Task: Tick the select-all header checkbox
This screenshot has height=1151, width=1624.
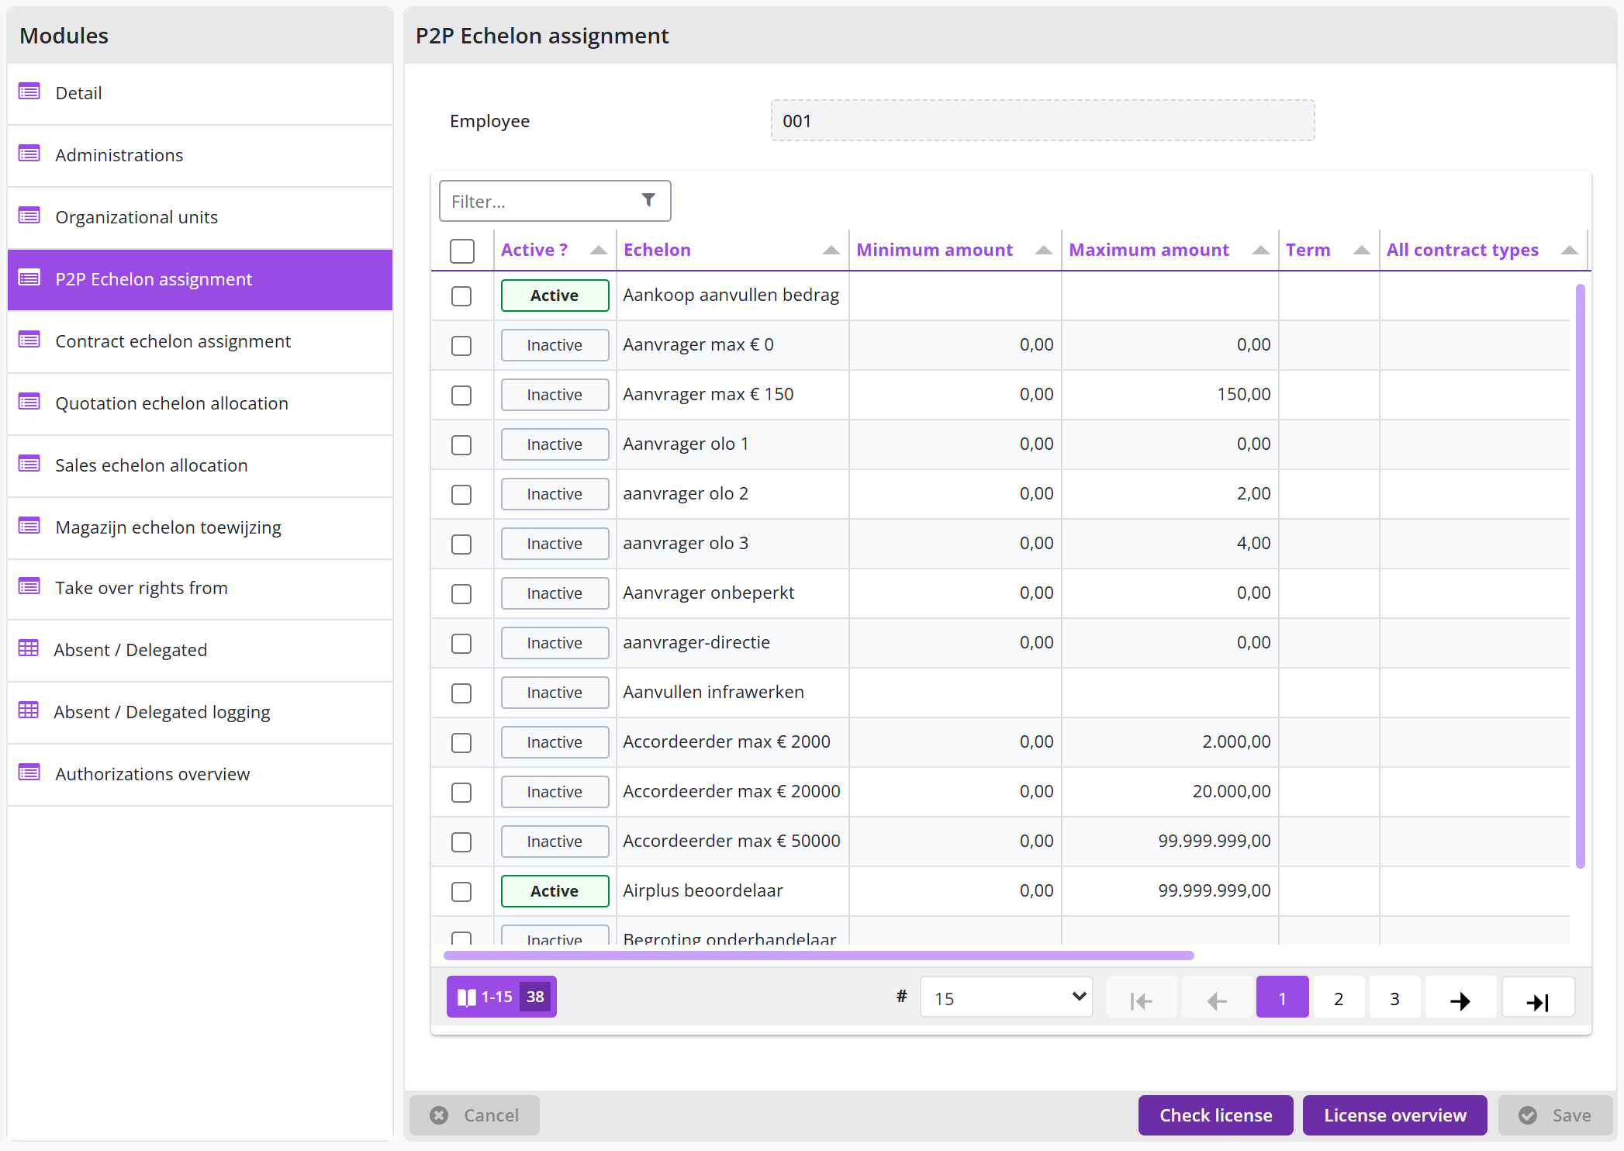Action: point(462,251)
